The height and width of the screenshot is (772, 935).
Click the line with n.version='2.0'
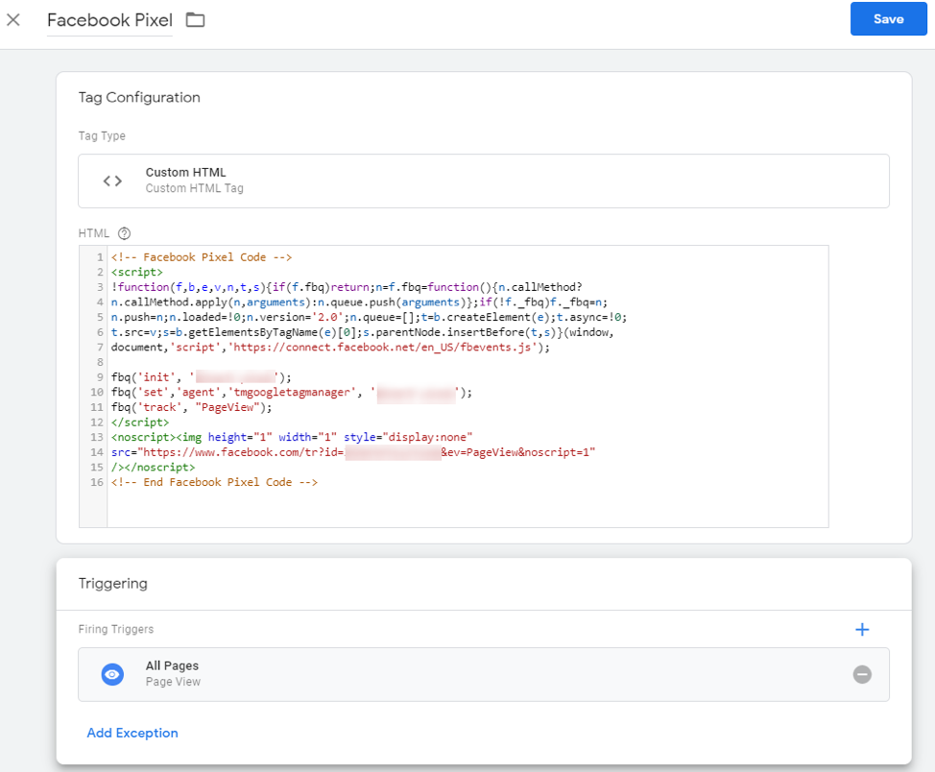[x=369, y=317]
